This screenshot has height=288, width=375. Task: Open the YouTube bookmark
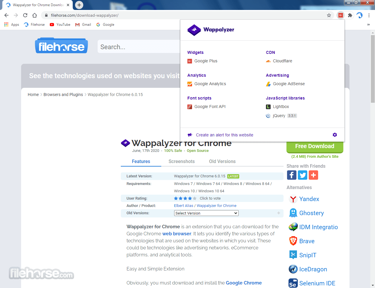[x=60, y=25]
